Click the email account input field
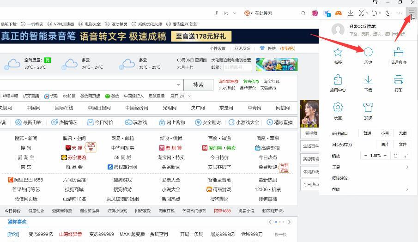This screenshot has width=418, height=242. 237,67
